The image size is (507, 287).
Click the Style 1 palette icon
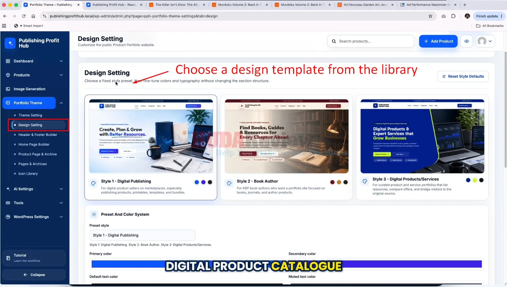94,183
